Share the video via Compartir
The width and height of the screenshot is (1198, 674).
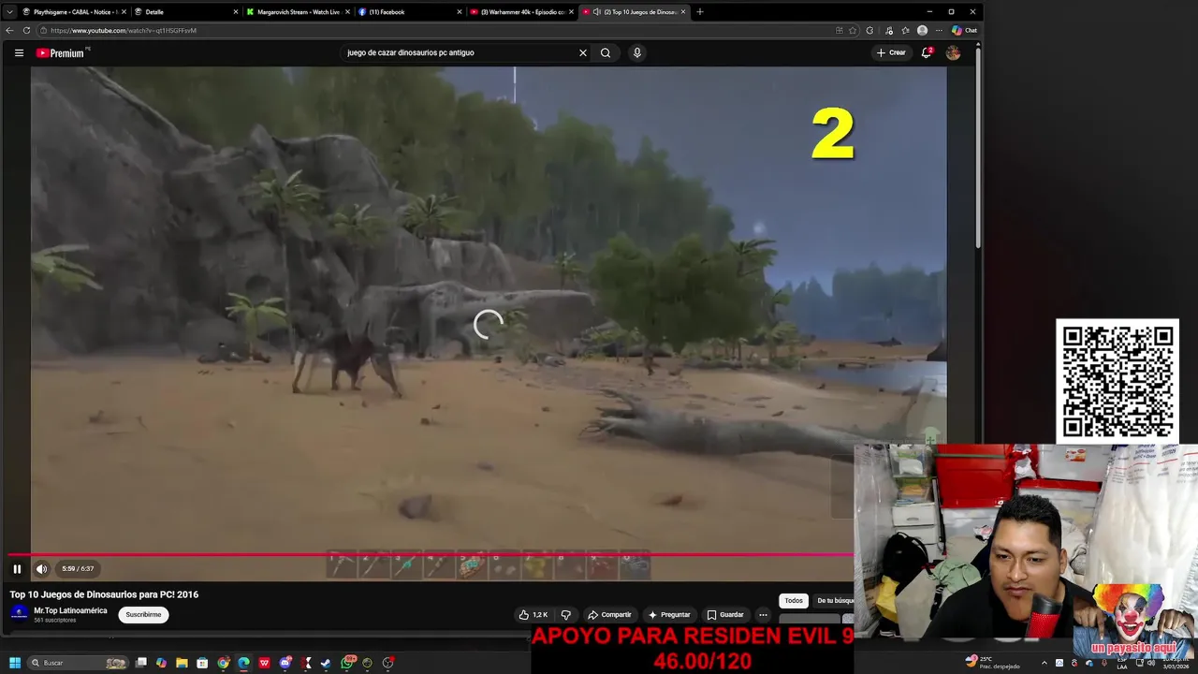coord(609,615)
